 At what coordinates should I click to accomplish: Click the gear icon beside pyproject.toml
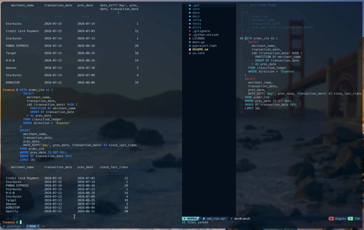tap(190, 46)
